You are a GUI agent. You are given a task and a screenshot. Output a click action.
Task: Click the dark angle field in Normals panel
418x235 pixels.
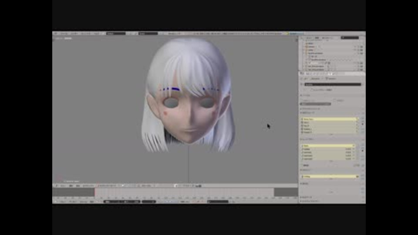tap(316, 104)
